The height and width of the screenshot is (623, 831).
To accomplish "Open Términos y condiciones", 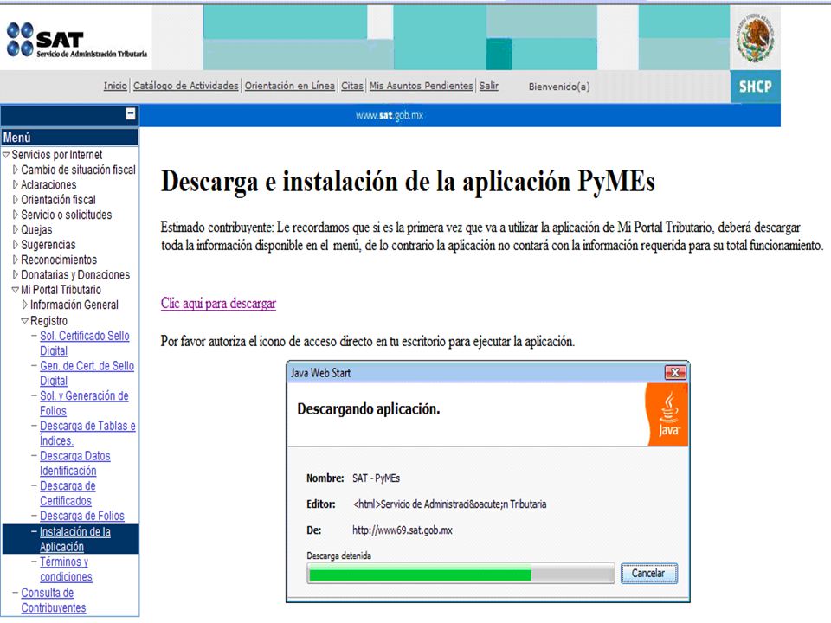I will coord(66,569).
